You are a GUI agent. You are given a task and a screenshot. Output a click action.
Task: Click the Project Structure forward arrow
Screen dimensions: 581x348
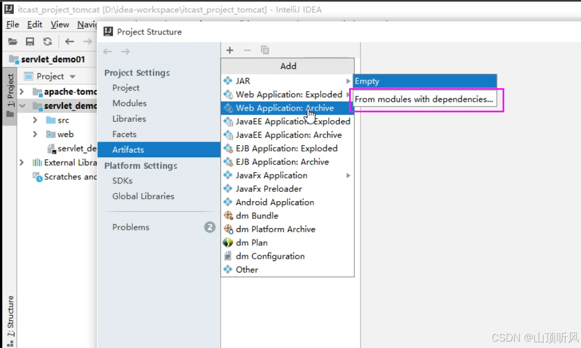pyautogui.click(x=125, y=51)
